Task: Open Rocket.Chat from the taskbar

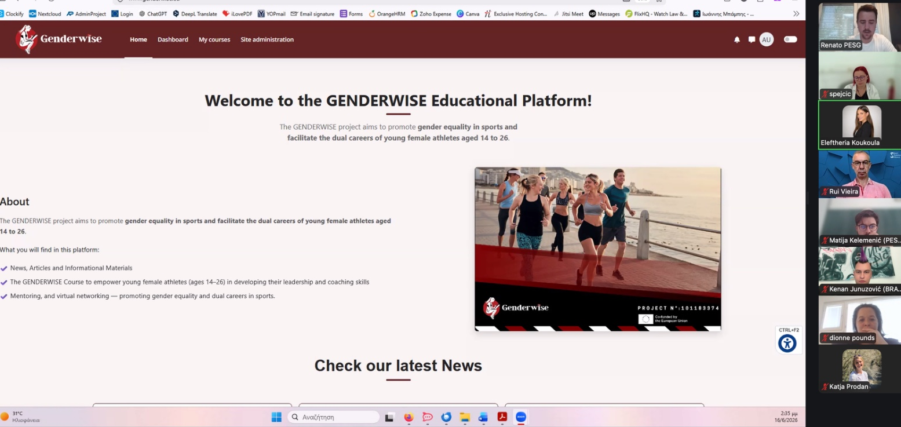Action: (x=428, y=417)
